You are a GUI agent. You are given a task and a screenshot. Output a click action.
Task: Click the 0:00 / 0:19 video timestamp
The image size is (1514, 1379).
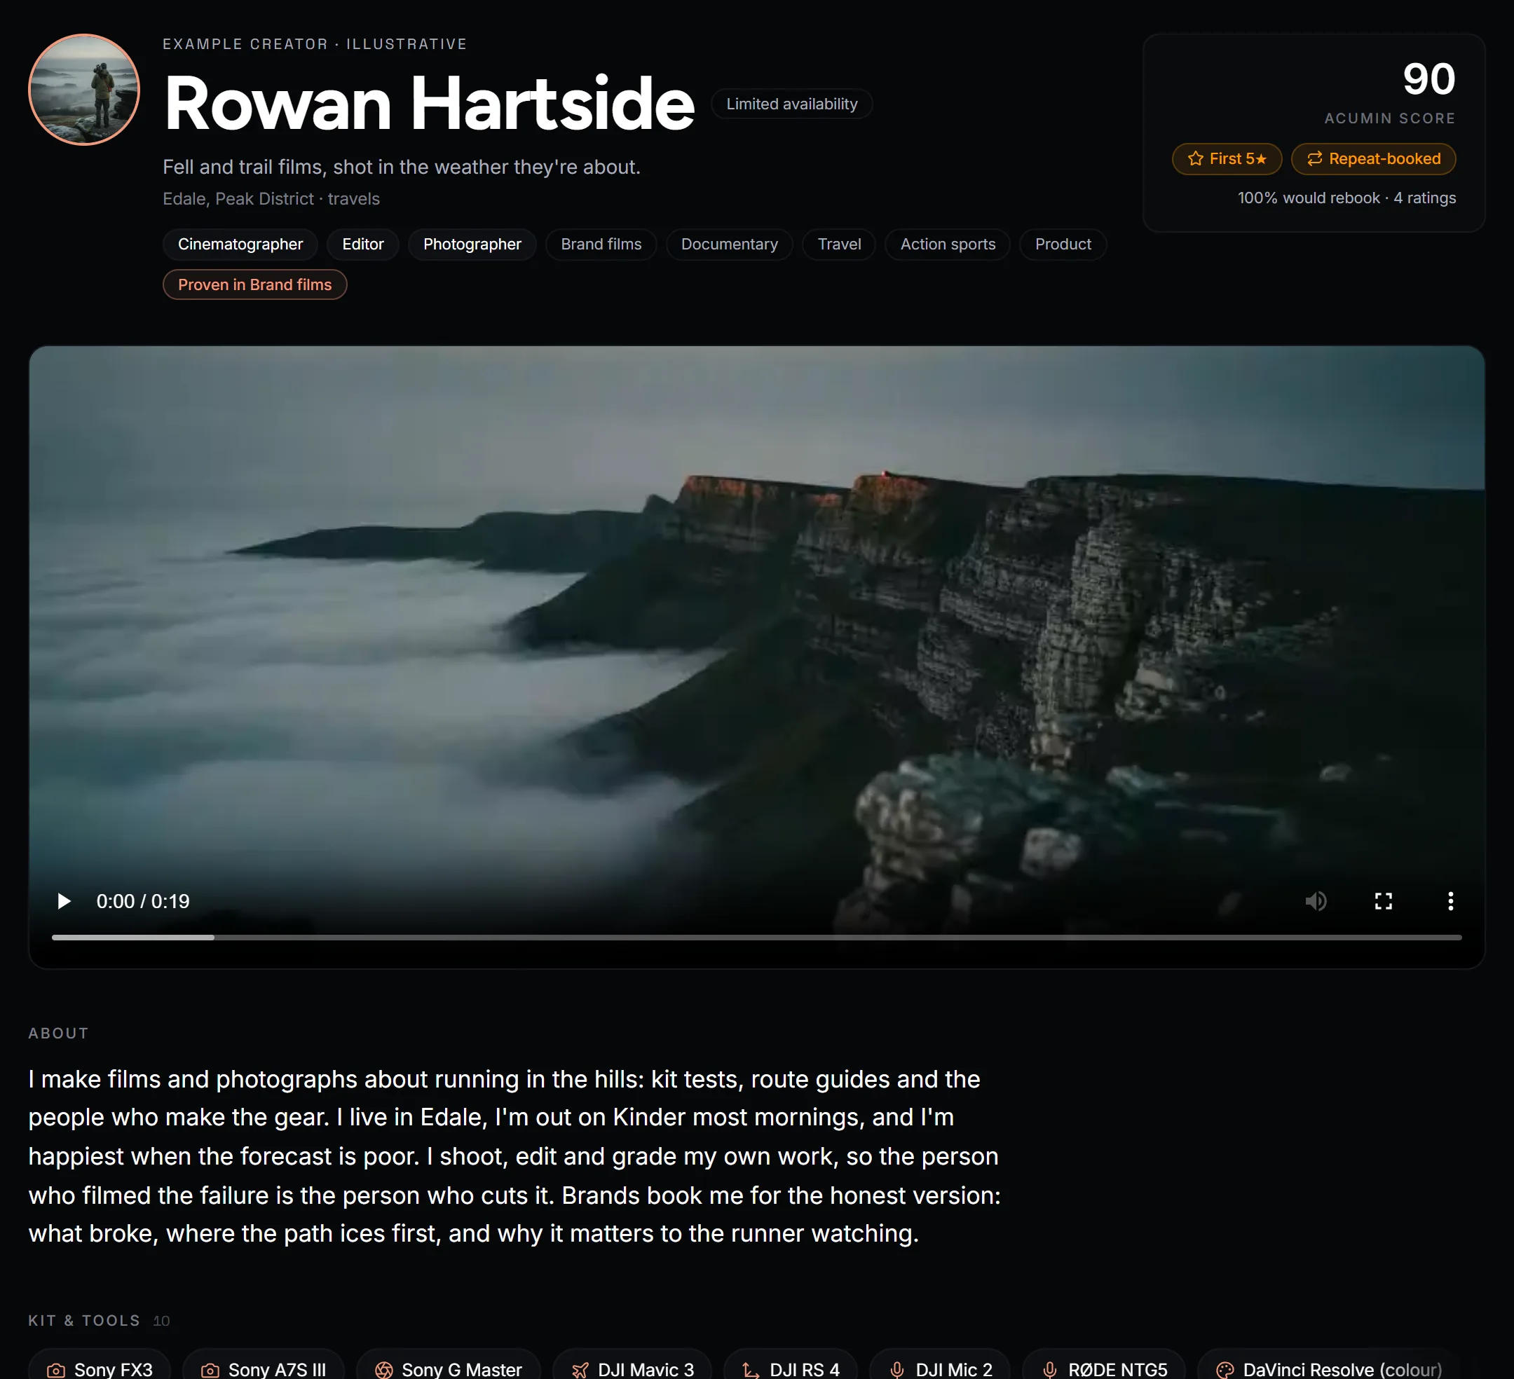click(143, 901)
